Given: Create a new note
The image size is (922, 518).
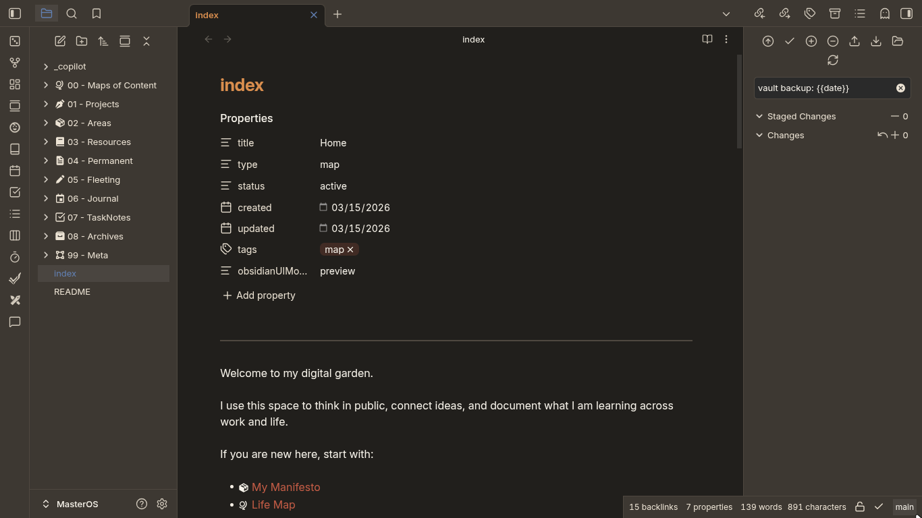Looking at the screenshot, I should click(60, 41).
